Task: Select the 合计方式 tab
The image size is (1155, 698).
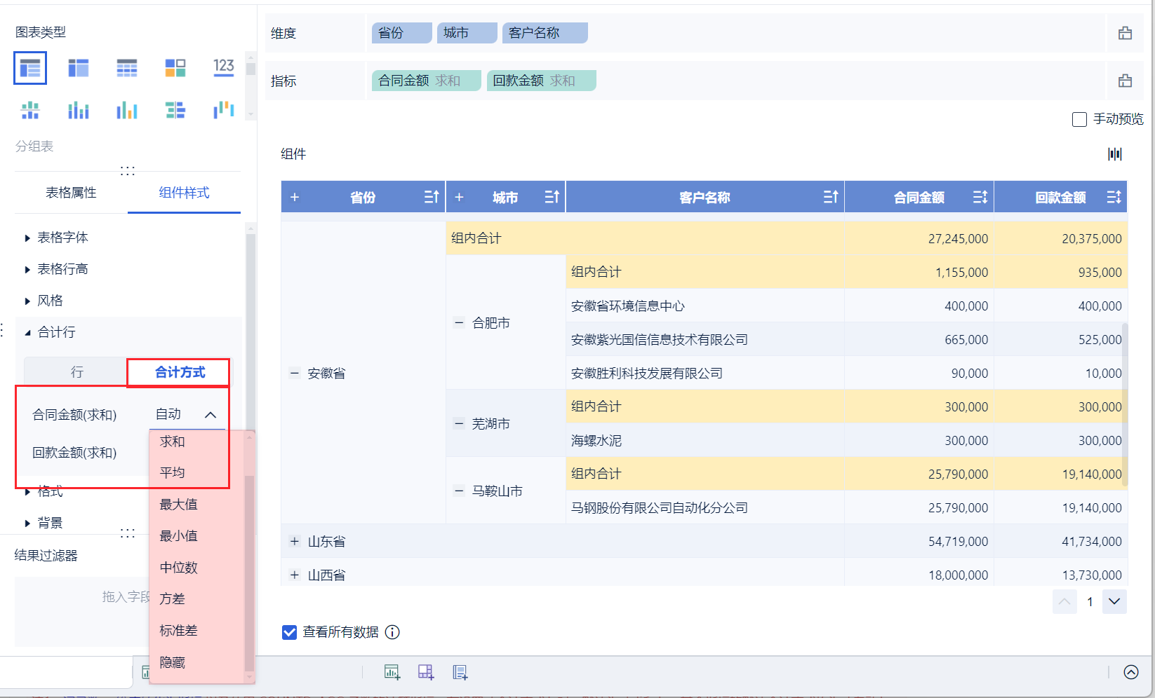Action: tap(180, 372)
